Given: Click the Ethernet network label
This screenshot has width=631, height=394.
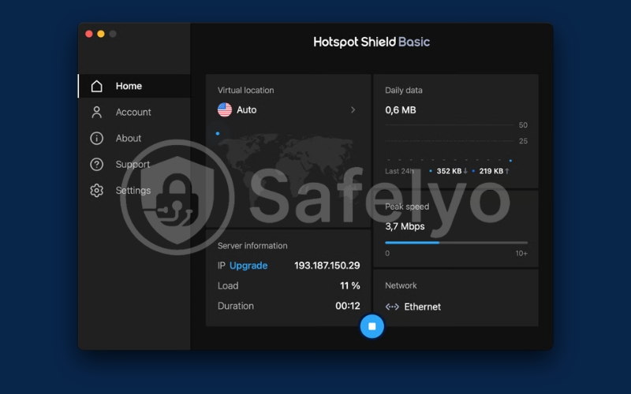Looking at the screenshot, I should (x=422, y=307).
